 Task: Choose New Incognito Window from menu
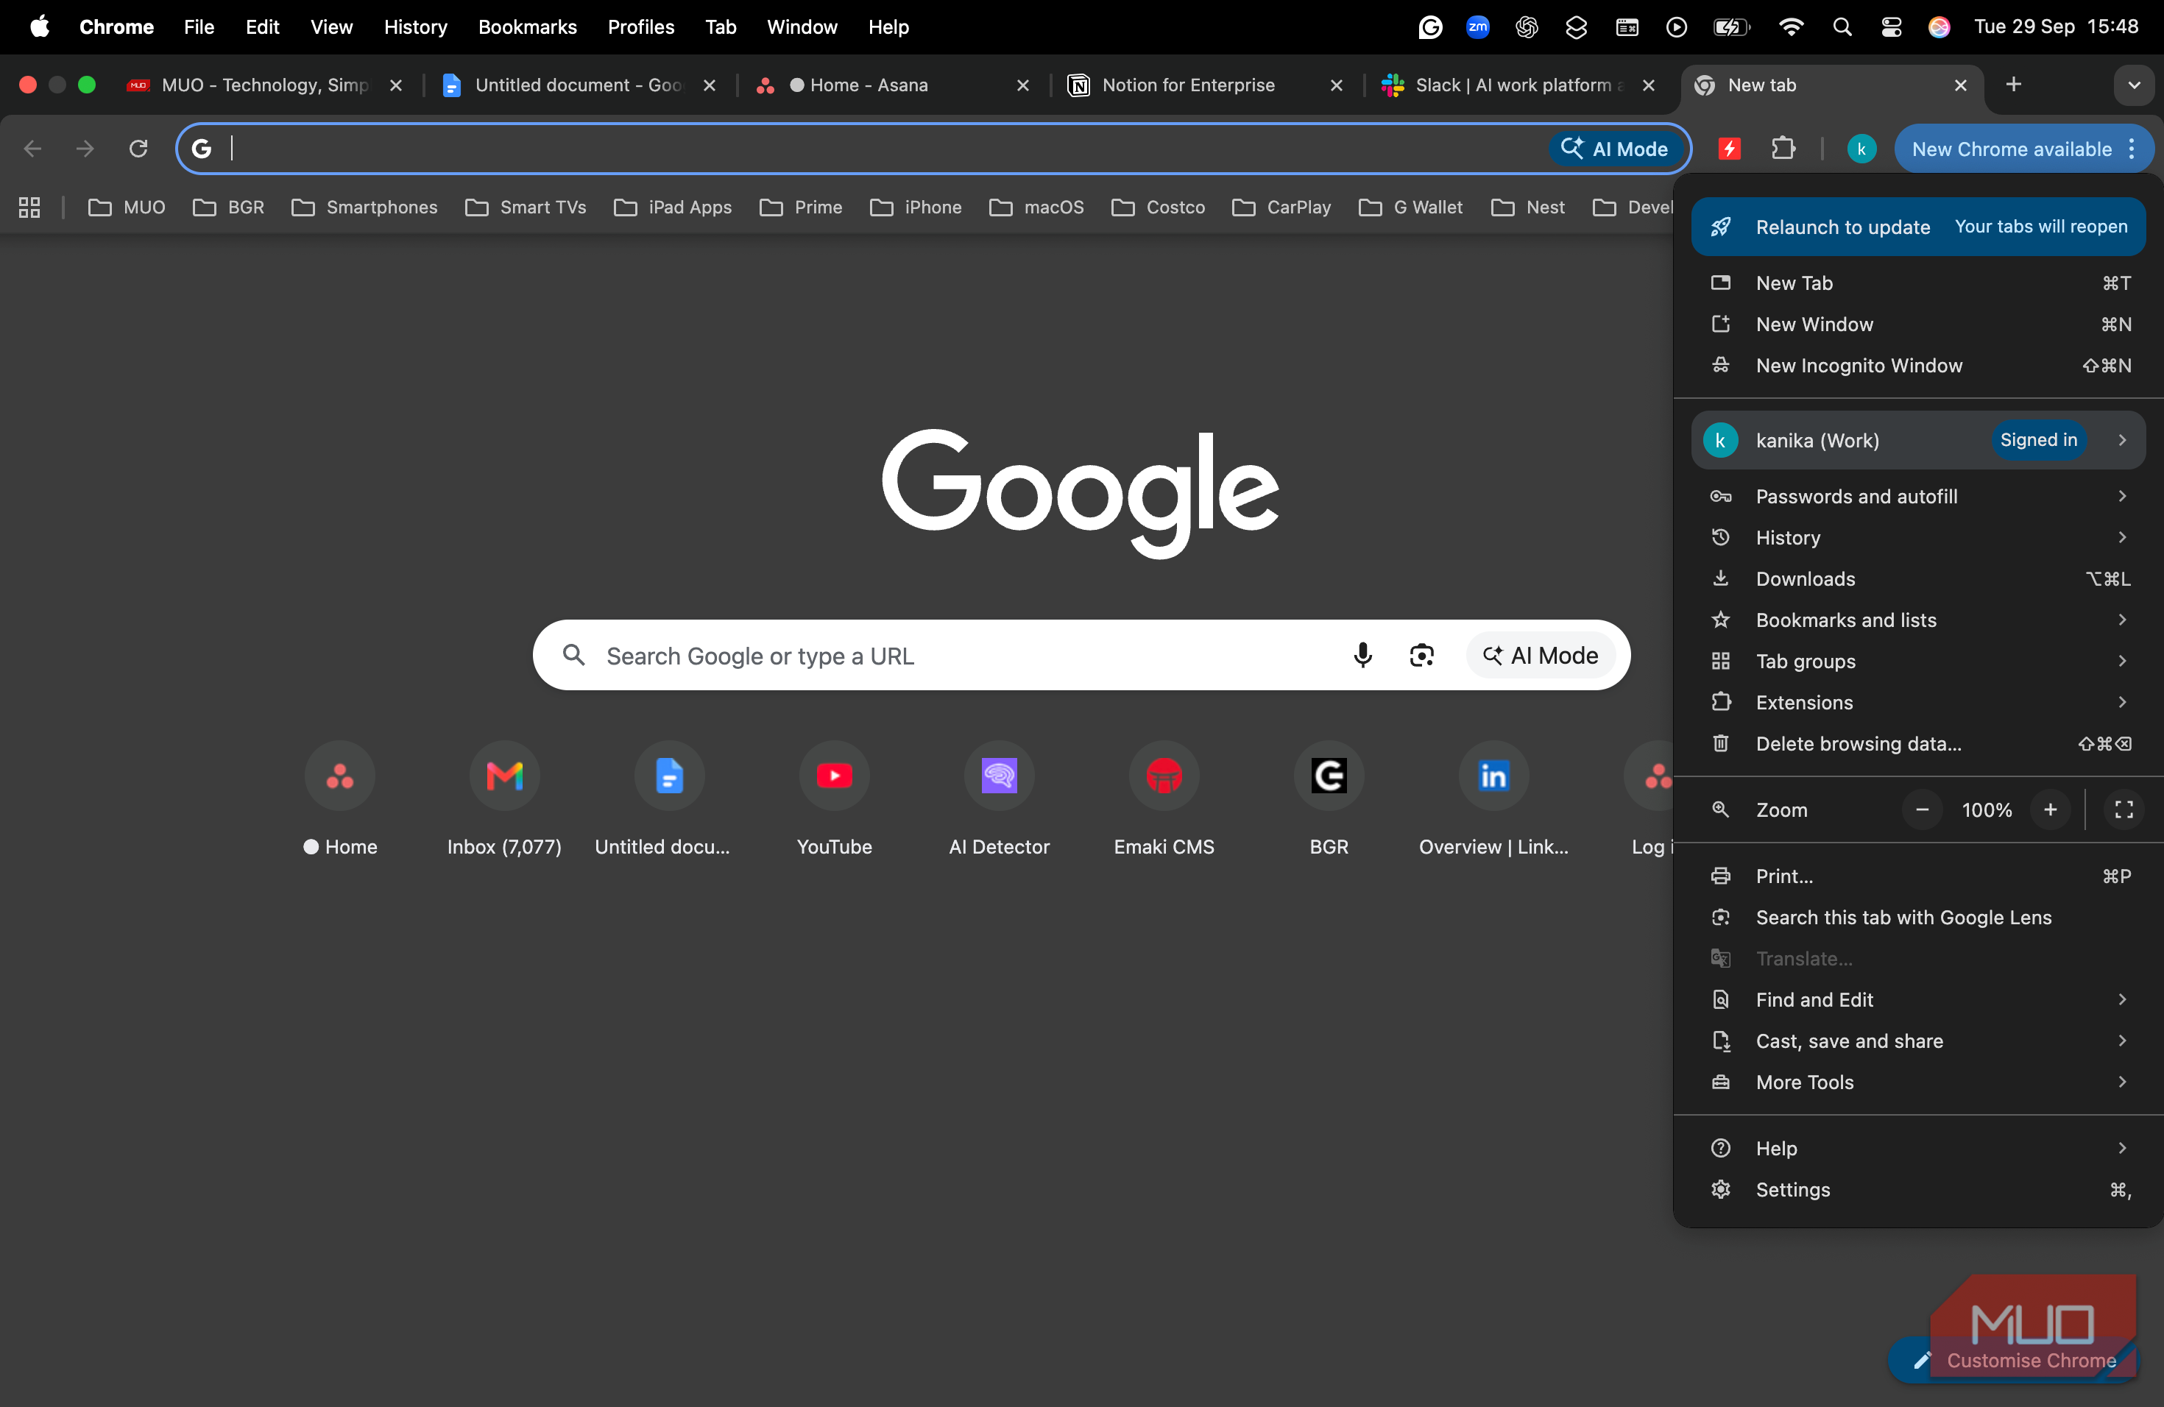pos(1918,366)
